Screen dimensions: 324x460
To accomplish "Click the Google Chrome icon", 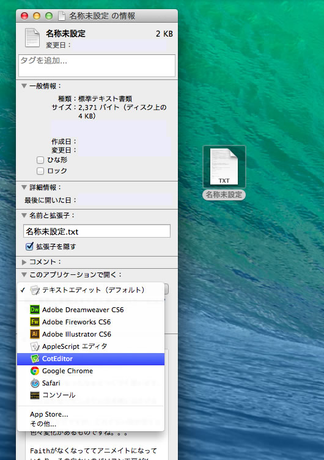I will [35, 371].
